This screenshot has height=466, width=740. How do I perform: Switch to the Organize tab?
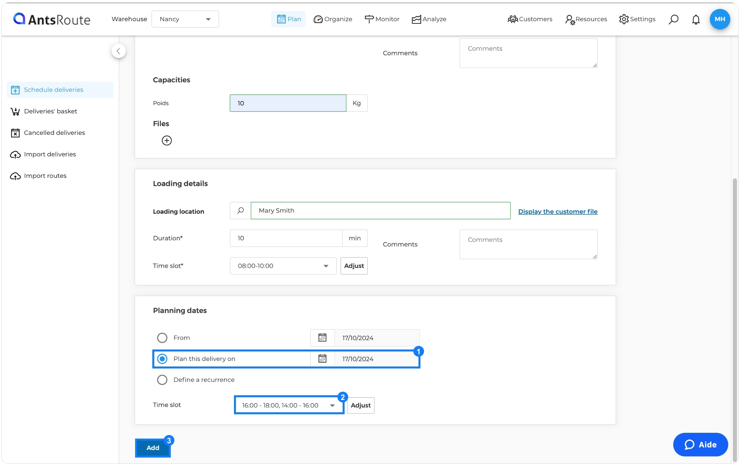tap(333, 19)
